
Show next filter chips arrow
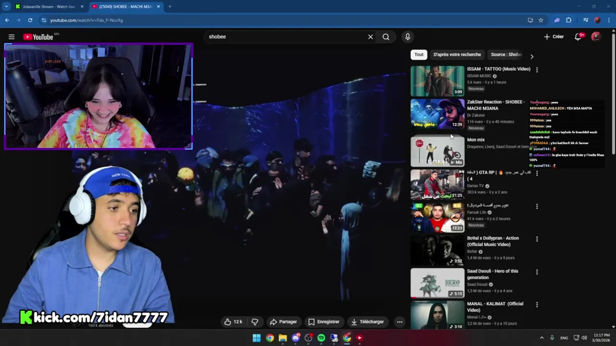(532, 56)
